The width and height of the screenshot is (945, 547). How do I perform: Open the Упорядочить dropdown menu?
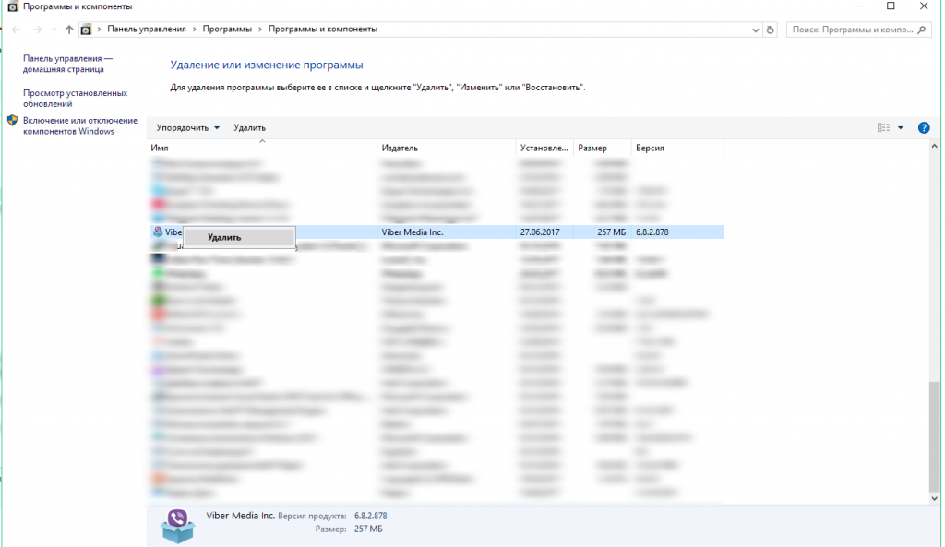(188, 127)
